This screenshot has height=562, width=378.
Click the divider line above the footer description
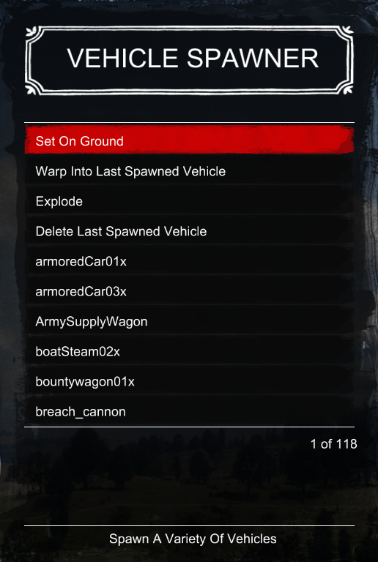[x=189, y=526]
